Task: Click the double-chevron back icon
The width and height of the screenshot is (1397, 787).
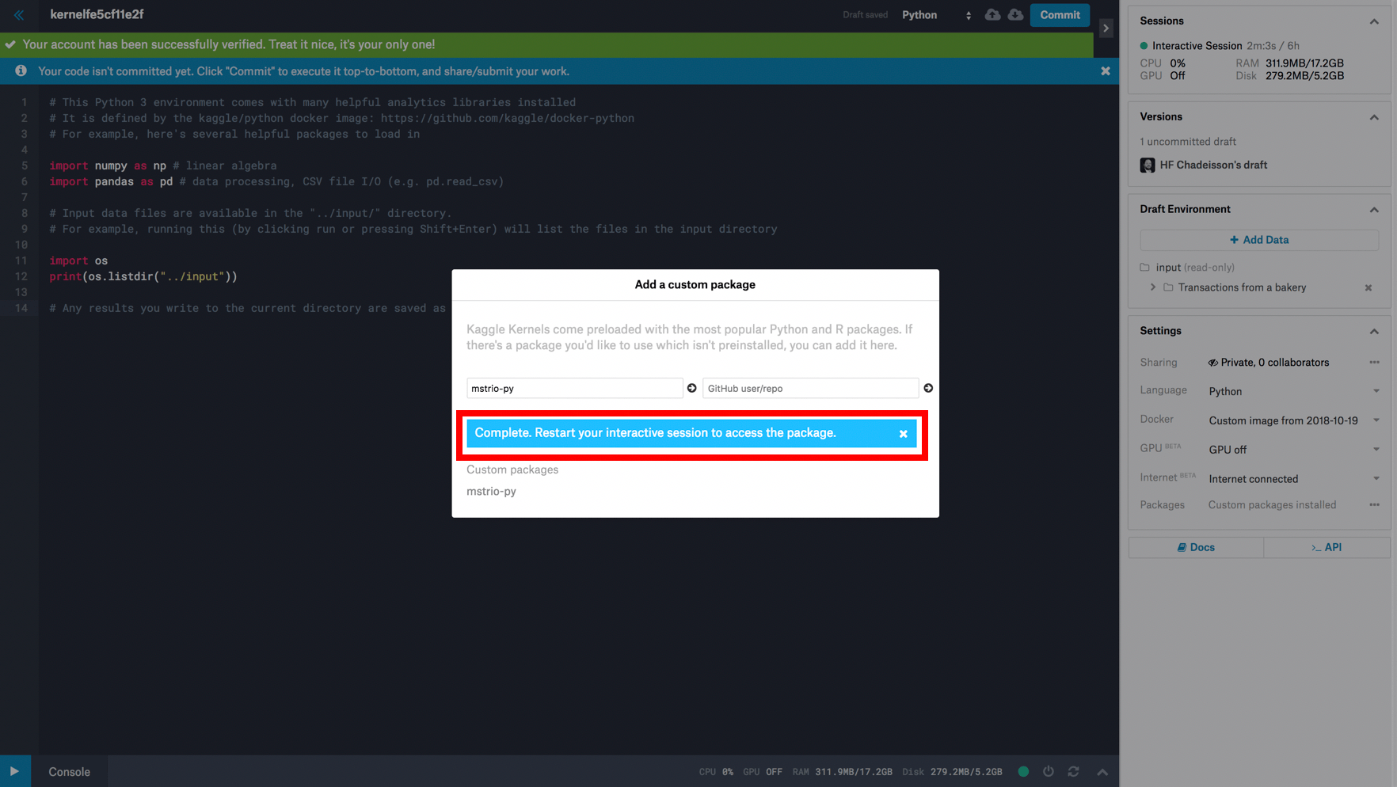Action: coord(19,15)
